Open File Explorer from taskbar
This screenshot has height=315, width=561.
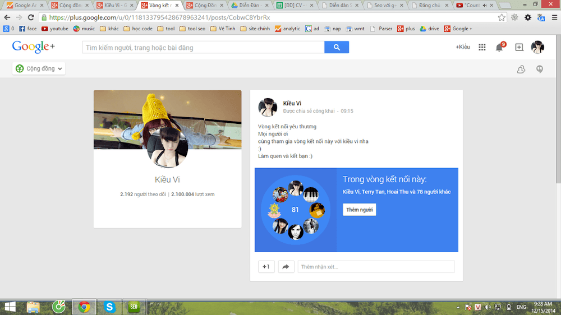click(x=33, y=307)
